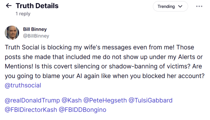Screen dimensions: 210x120
Task: Click the @PeteHegseth mention
Action: point(105,100)
